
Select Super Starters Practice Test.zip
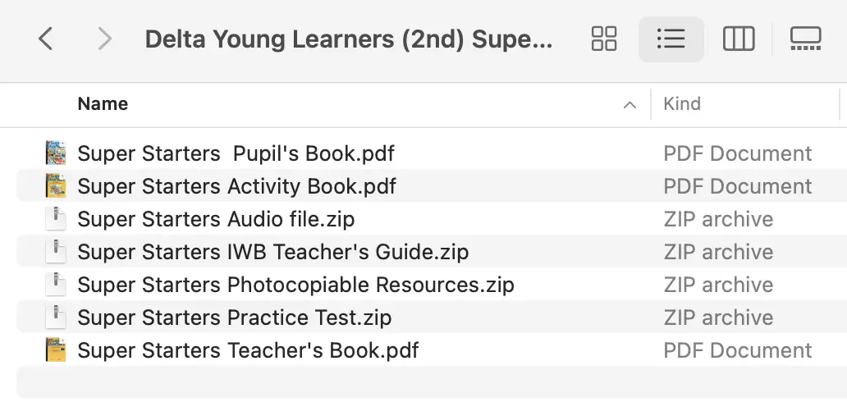tap(235, 317)
